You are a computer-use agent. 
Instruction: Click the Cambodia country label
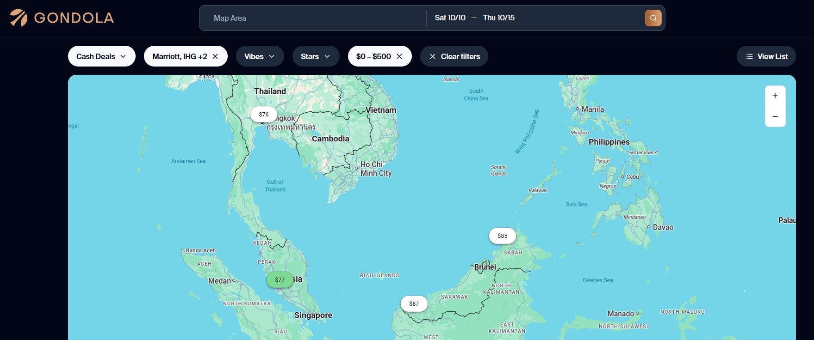click(x=330, y=139)
